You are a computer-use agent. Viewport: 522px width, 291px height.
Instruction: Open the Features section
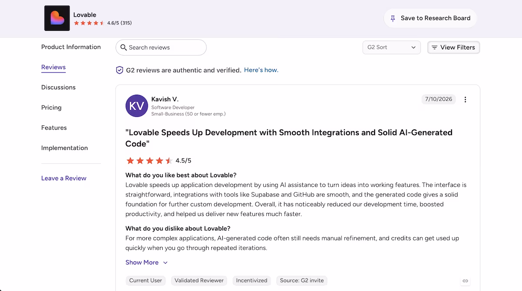[54, 128]
